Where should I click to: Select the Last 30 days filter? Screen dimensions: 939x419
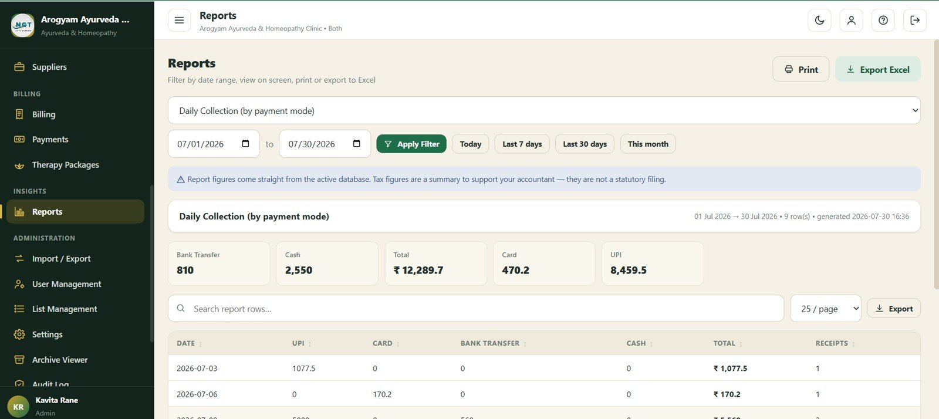click(585, 144)
